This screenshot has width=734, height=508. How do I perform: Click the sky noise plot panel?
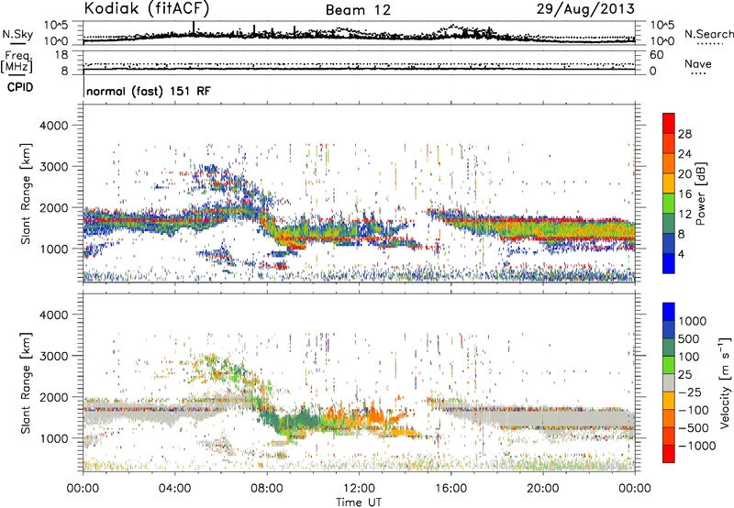coord(359,33)
